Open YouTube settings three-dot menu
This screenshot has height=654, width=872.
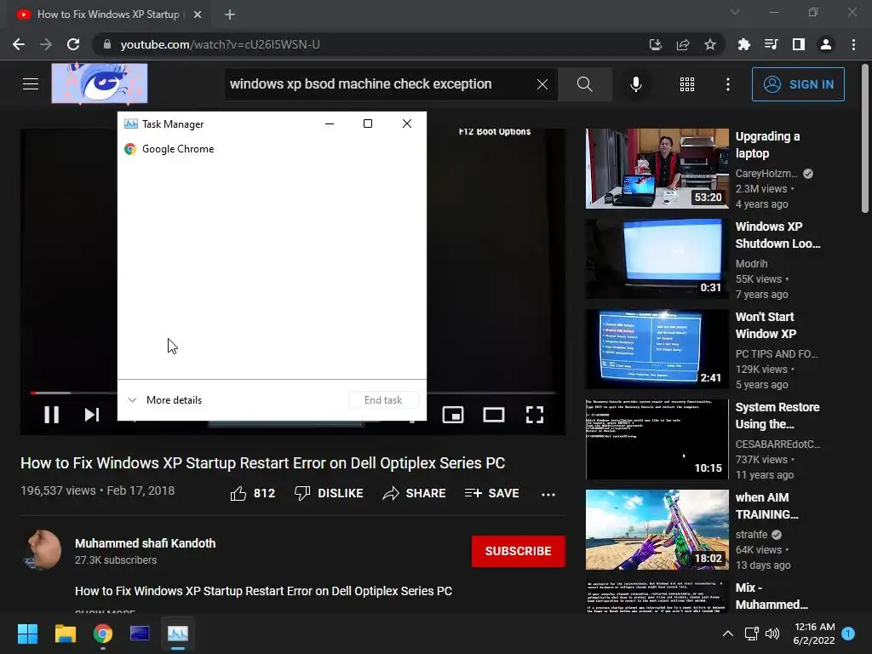coord(728,84)
